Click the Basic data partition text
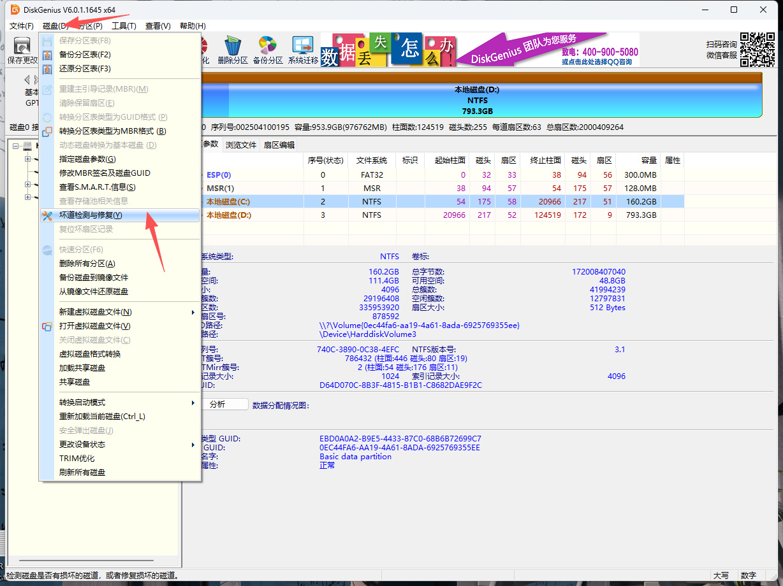This screenshot has width=783, height=586. point(355,457)
